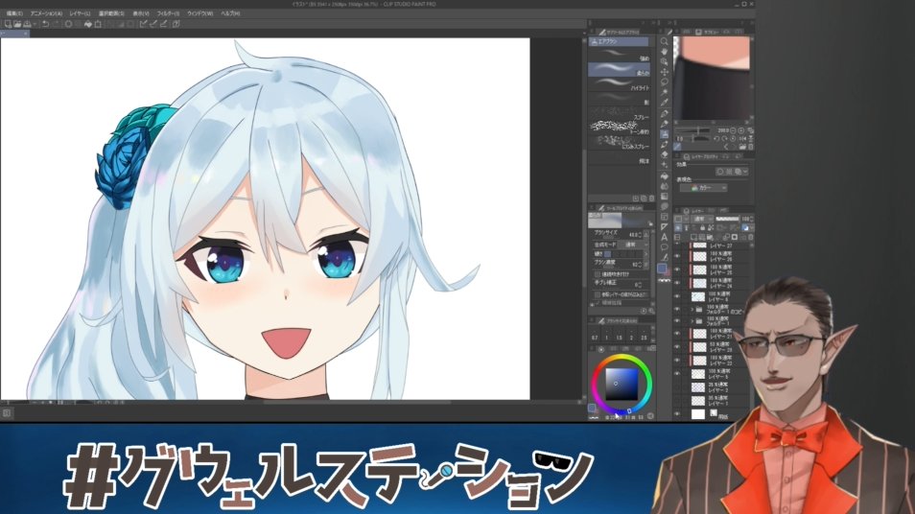Click the layer opacity slider
The height and width of the screenshot is (514, 915).
click(x=726, y=219)
